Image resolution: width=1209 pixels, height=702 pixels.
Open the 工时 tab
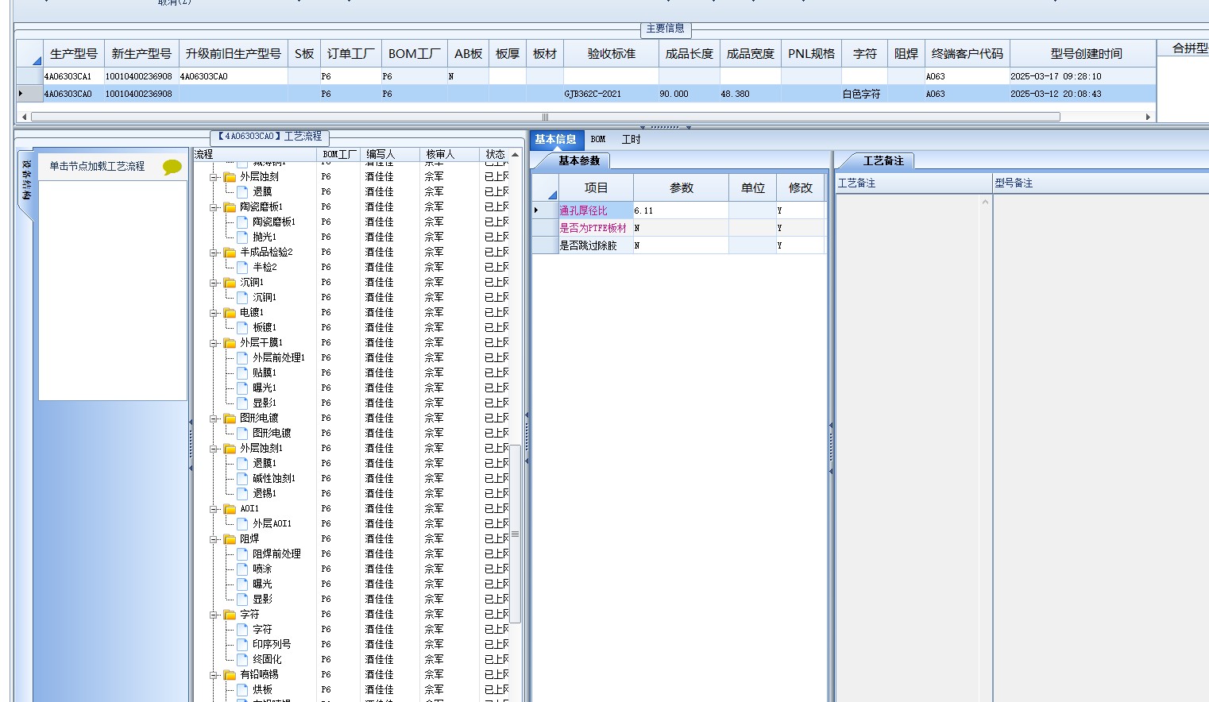tap(632, 140)
